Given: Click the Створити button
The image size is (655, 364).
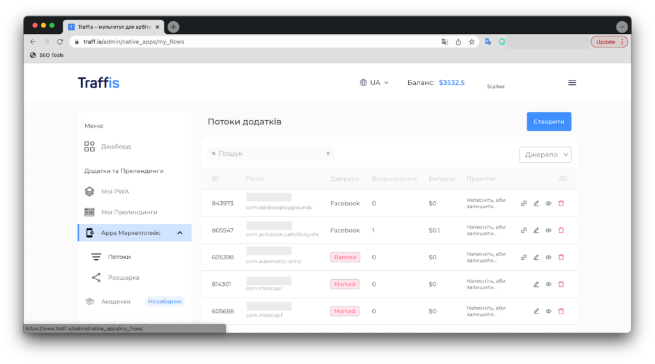Looking at the screenshot, I should pyautogui.click(x=548, y=122).
